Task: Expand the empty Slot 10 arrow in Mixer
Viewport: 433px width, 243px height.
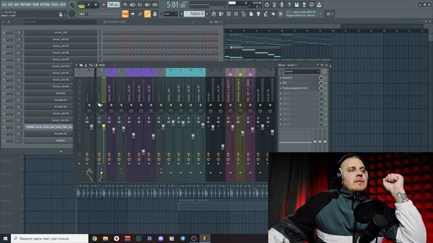Action: [x=281, y=124]
